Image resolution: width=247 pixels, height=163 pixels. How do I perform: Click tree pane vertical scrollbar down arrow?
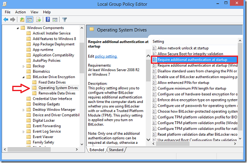tap(82, 144)
